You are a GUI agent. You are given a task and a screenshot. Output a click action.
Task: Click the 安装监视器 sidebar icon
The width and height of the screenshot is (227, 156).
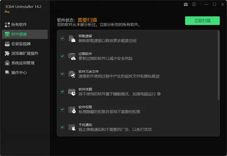coord(7,44)
